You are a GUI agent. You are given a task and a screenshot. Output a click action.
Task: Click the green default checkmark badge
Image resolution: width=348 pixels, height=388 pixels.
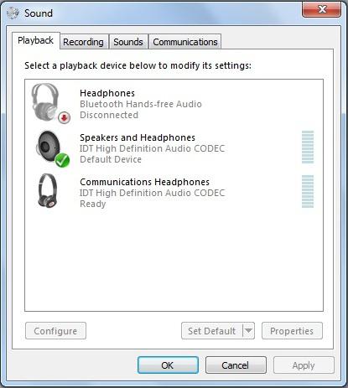tap(62, 160)
